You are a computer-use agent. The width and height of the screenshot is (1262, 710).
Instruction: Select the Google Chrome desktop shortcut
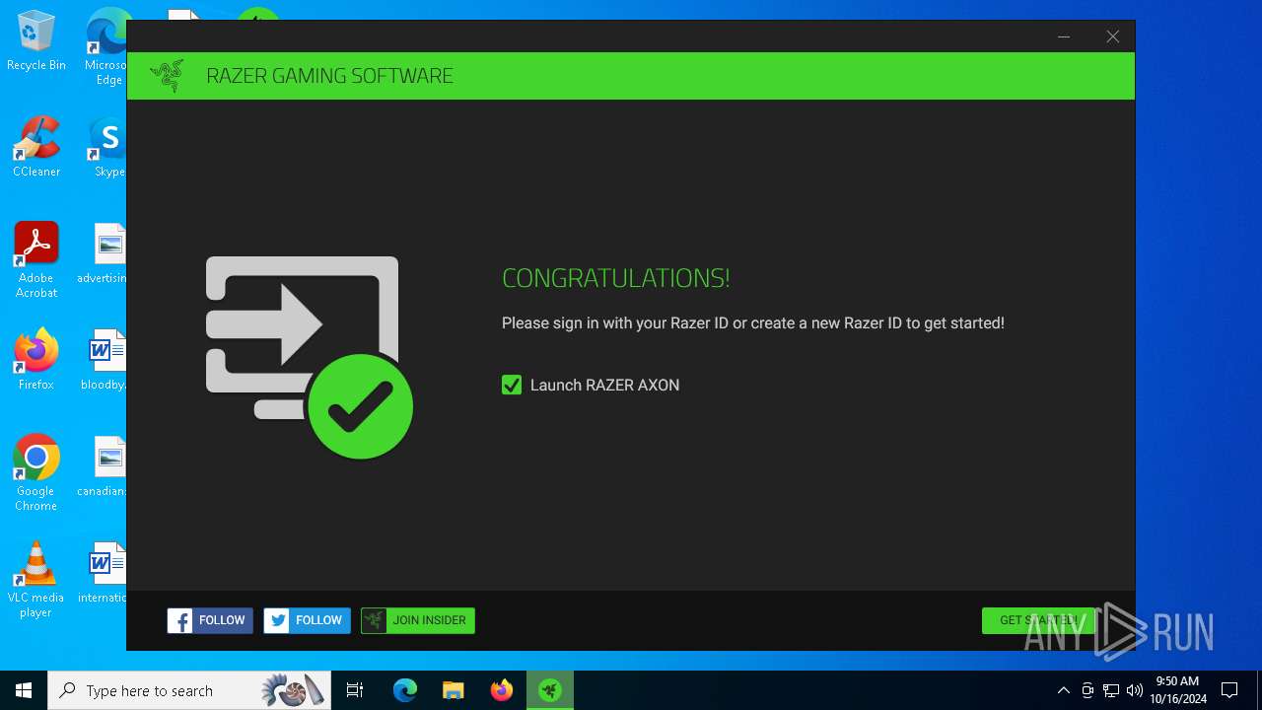coord(36,472)
